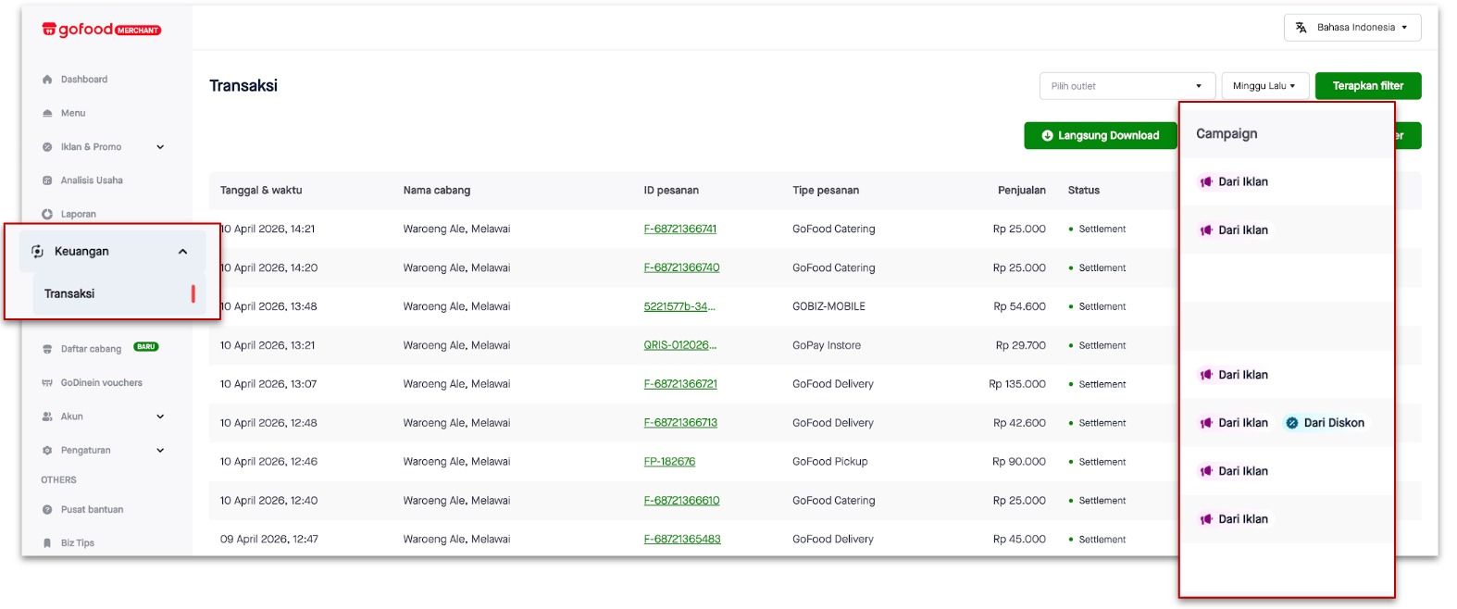The height and width of the screenshot is (609, 1457).
Task: Click the Laporan chart icon
Action: [47, 214]
